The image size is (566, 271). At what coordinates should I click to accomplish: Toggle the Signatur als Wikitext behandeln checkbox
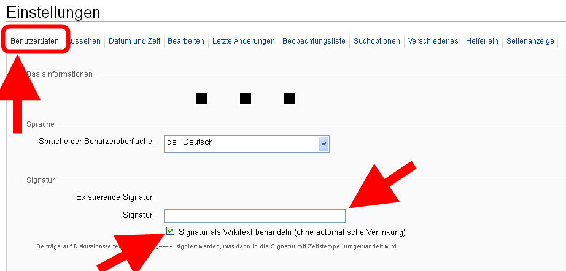tap(170, 232)
